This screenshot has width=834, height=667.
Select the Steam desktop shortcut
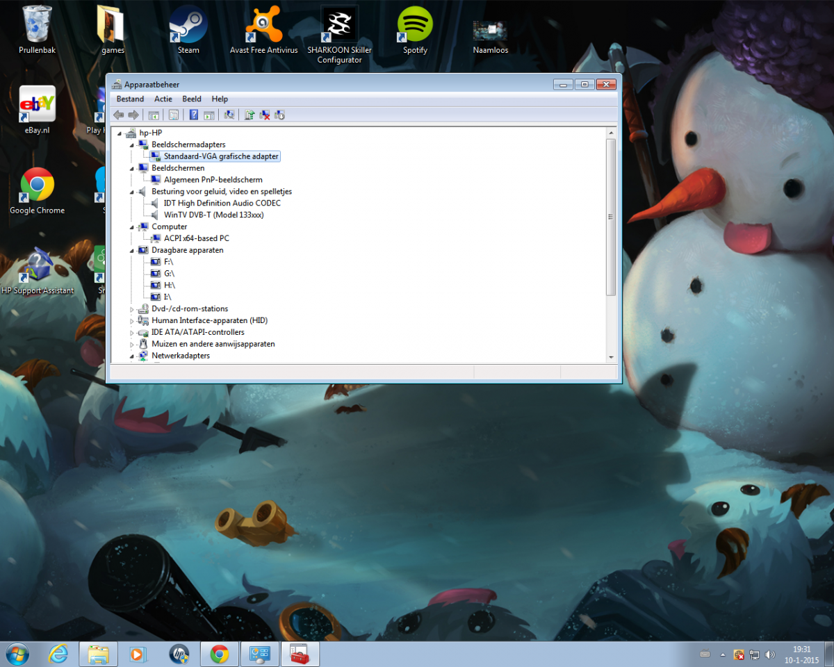point(188,31)
